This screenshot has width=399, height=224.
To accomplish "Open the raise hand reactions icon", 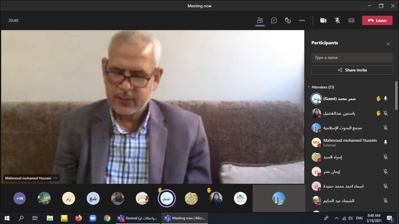I will 288,21.
